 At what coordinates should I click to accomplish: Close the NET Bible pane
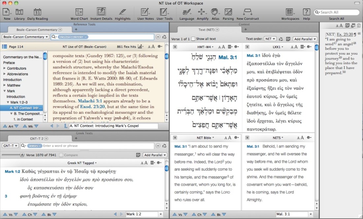pyautogui.click(x=175, y=138)
